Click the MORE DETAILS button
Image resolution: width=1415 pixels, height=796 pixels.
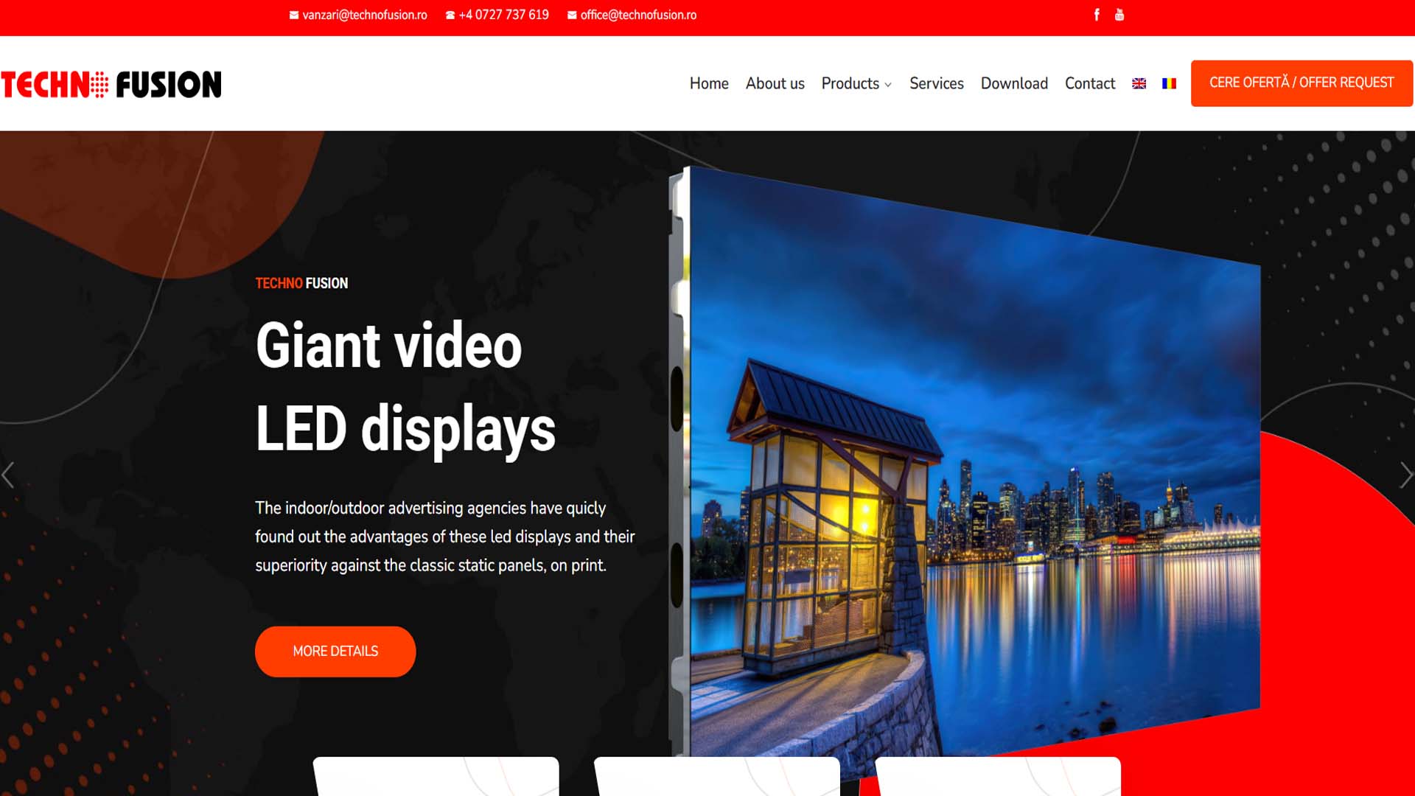coord(335,652)
